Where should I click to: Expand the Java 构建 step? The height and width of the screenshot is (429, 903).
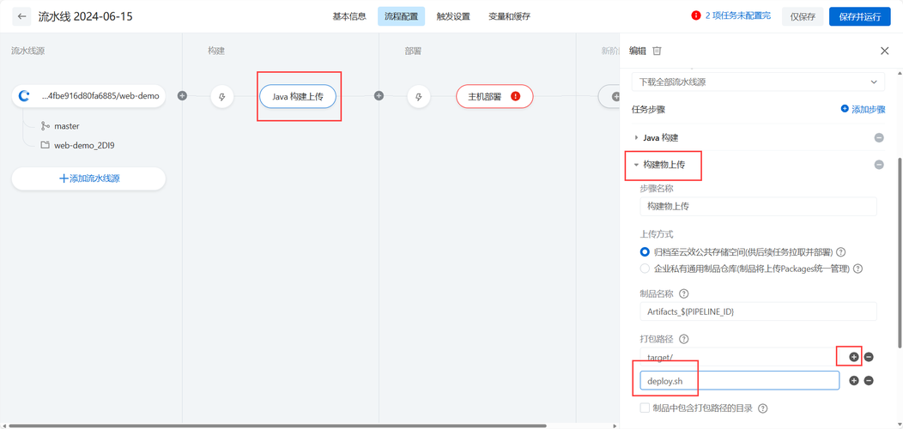[x=636, y=137]
